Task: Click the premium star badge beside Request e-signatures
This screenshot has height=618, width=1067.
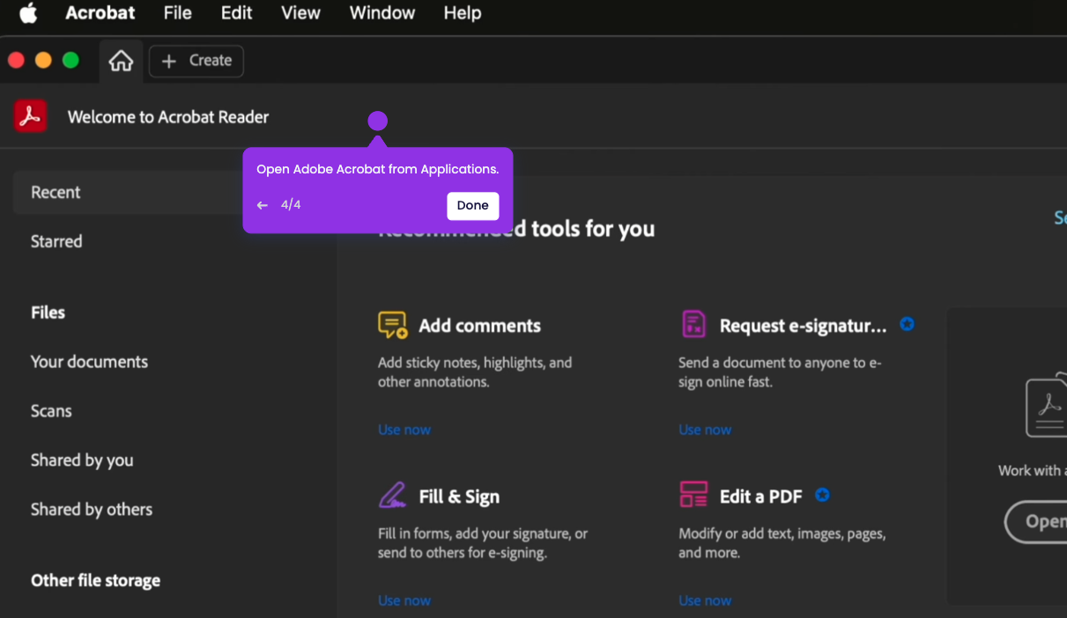Action: [907, 324]
